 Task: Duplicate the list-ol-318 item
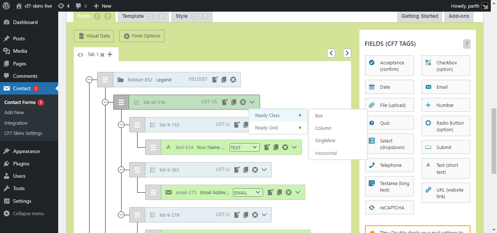(x=234, y=102)
